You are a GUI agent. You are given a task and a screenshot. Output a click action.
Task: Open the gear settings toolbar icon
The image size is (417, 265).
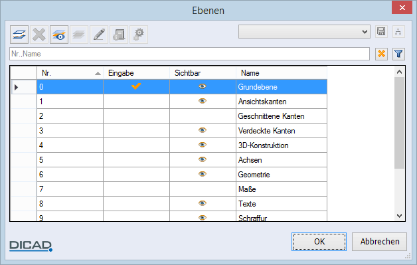(x=139, y=35)
